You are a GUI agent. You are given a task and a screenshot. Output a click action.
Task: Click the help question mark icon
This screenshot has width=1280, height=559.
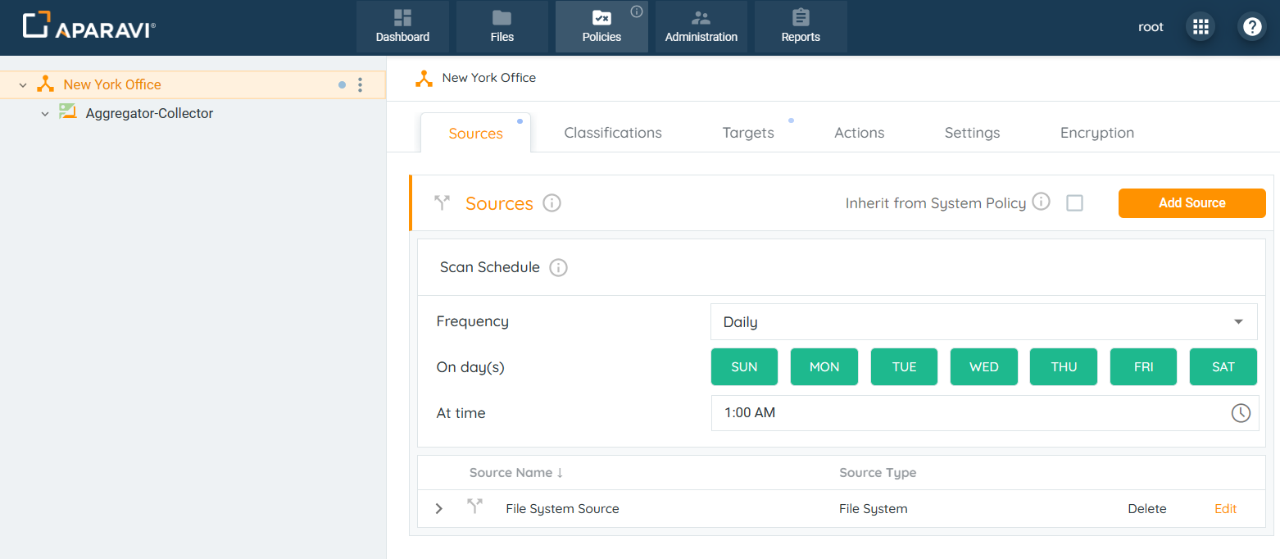click(x=1251, y=27)
